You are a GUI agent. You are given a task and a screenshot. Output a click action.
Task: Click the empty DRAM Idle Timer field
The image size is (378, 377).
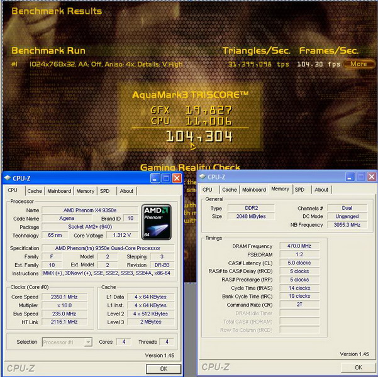[x=299, y=313]
